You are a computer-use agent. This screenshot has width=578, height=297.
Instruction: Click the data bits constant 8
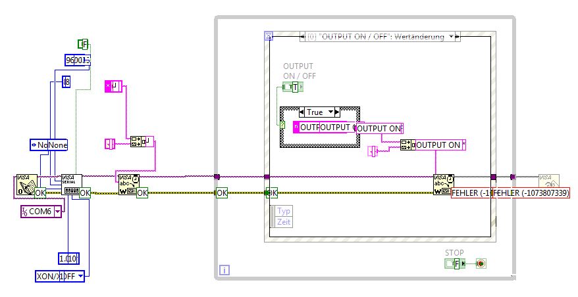point(66,81)
